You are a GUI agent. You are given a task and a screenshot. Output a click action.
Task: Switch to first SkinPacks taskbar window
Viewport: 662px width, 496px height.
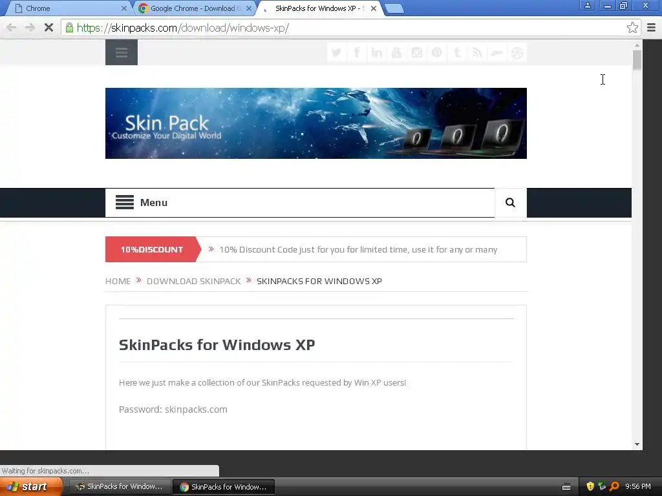[120, 487]
